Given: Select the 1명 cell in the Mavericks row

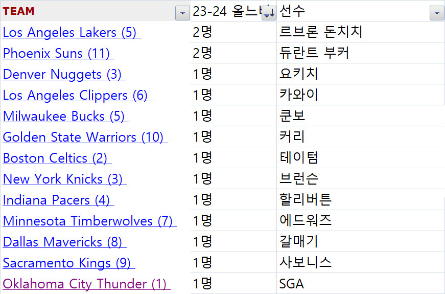Looking at the screenshot, I should coord(233,242).
